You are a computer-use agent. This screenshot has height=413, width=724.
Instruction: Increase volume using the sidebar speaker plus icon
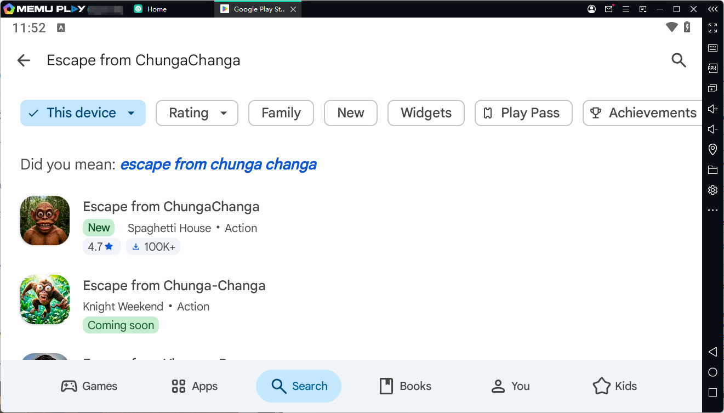pyautogui.click(x=712, y=109)
